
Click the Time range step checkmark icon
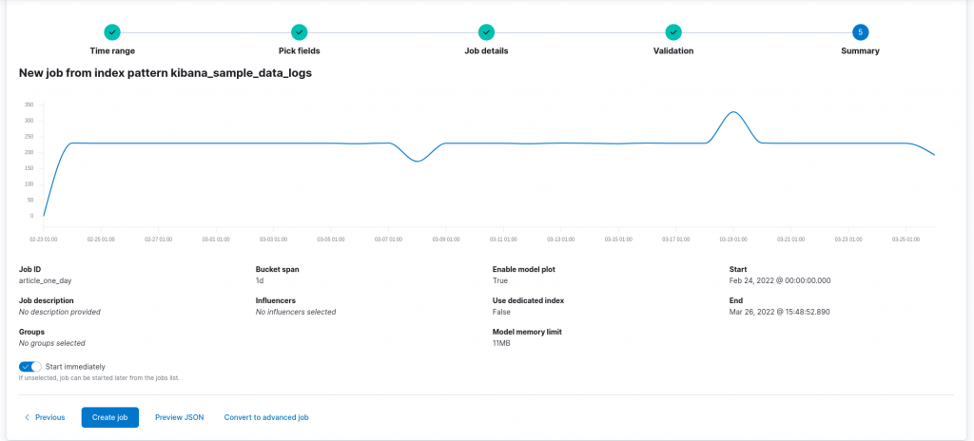click(x=112, y=31)
